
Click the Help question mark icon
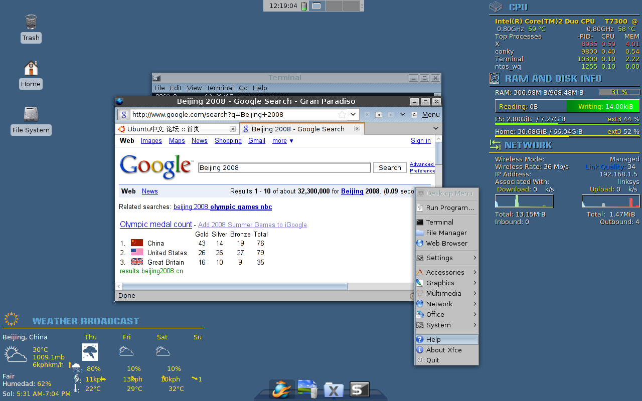tap(420, 339)
